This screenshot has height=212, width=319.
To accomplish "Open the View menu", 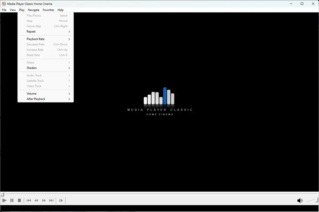I will pyautogui.click(x=13, y=10).
